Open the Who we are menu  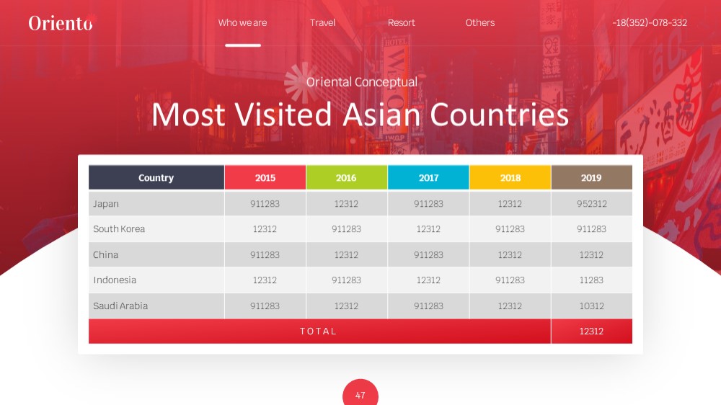point(242,22)
